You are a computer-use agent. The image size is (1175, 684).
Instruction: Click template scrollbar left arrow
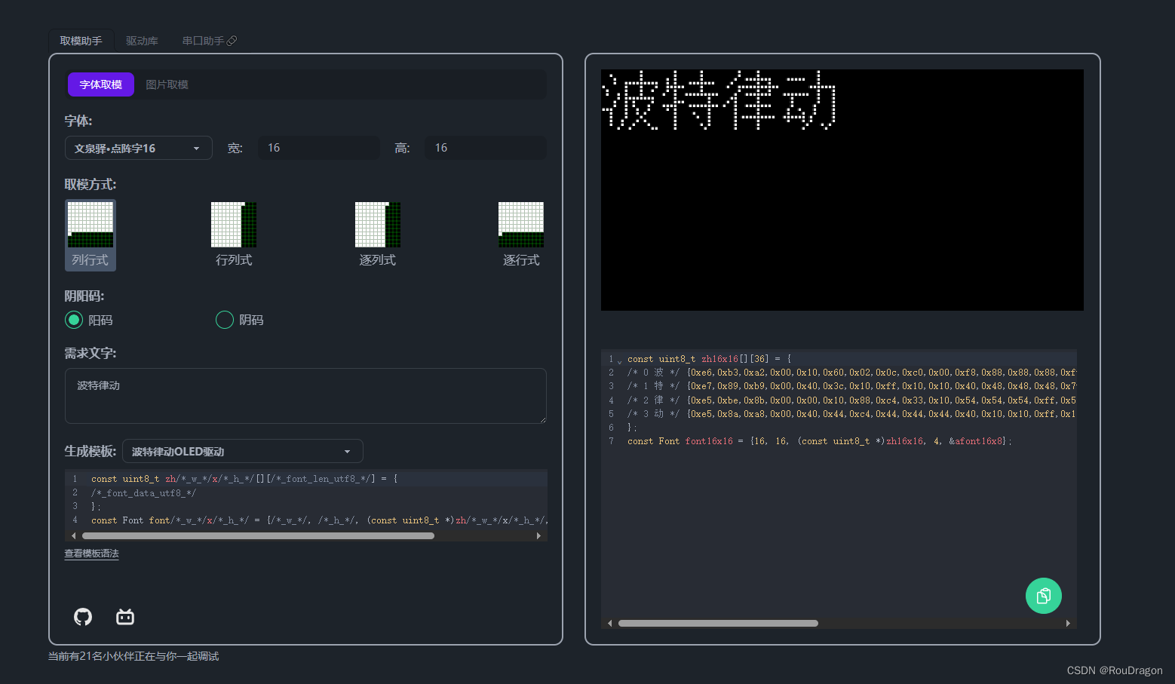point(73,535)
